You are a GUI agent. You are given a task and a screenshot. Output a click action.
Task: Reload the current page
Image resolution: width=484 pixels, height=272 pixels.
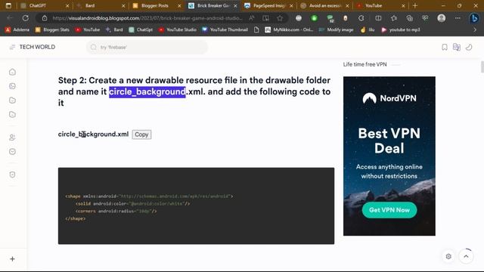click(26, 18)
